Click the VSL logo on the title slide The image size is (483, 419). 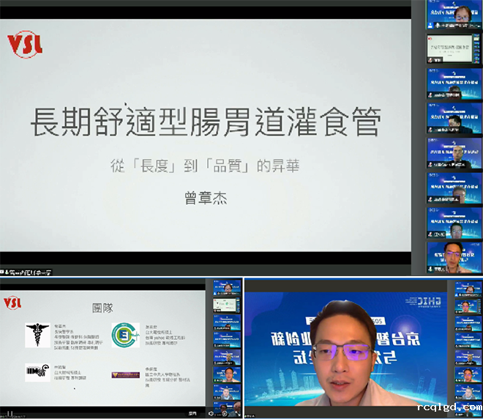pos(25,43)
